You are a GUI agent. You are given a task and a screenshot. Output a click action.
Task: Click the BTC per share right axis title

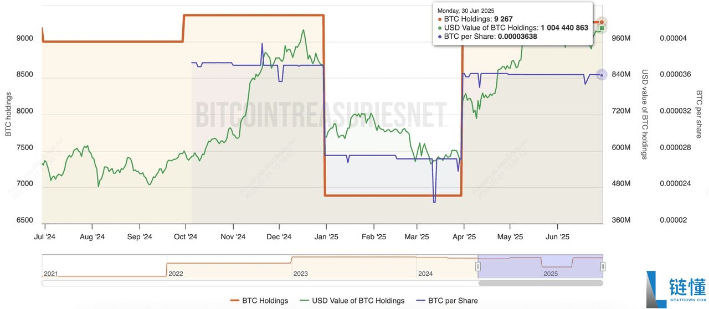point(699,115)
